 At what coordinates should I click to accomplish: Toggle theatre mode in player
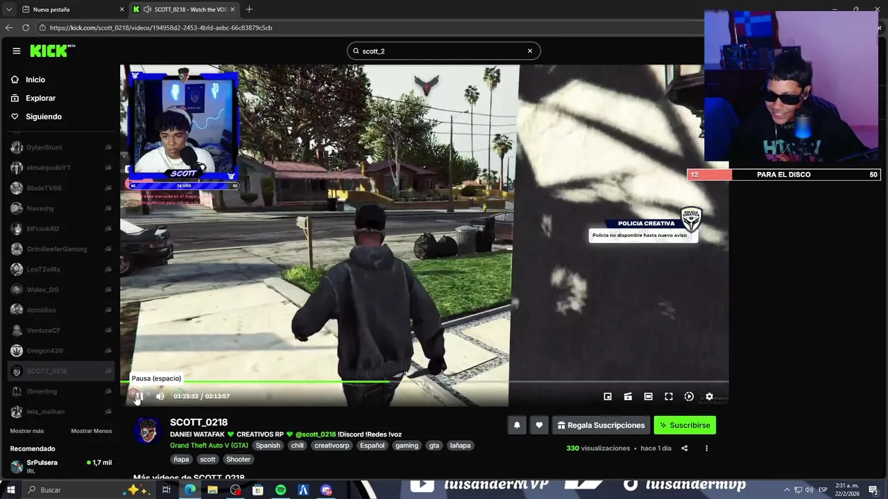(x=648, y=396)
